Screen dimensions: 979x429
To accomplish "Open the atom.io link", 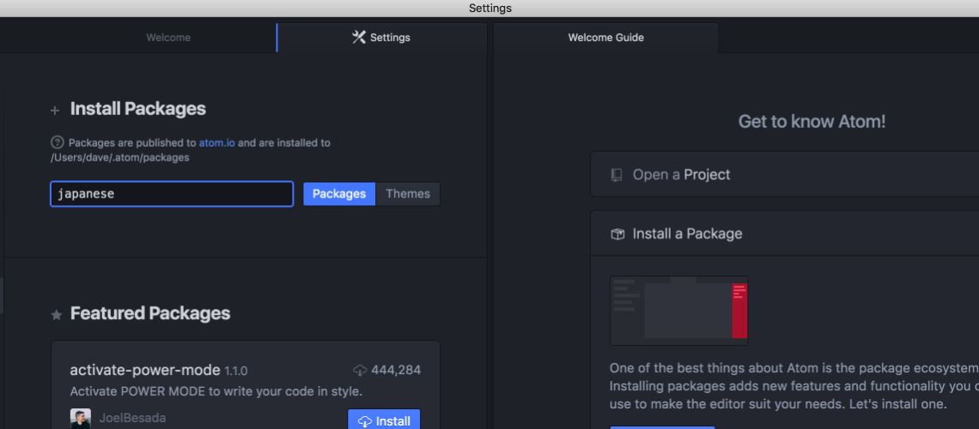I will [217, 142].
